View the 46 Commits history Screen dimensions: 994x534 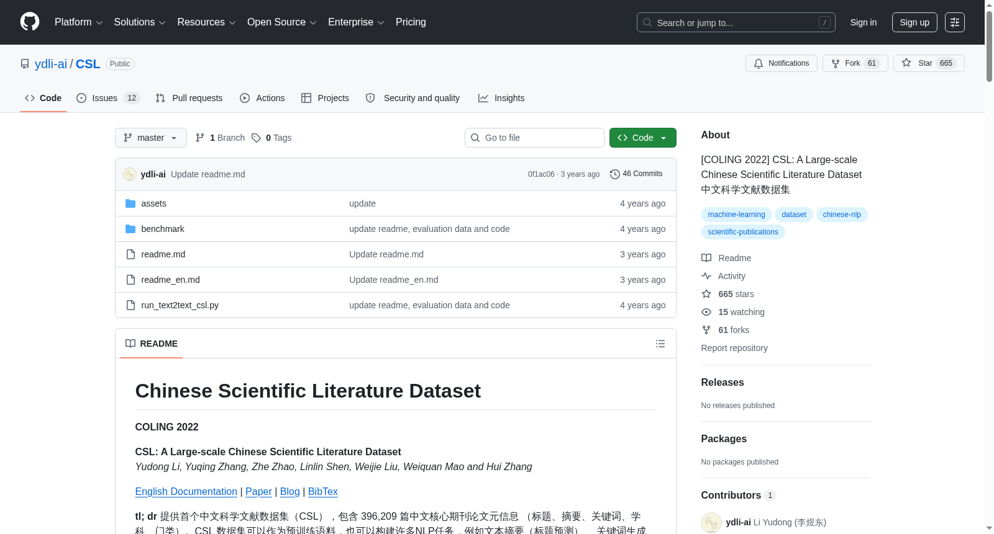[636, 174]
